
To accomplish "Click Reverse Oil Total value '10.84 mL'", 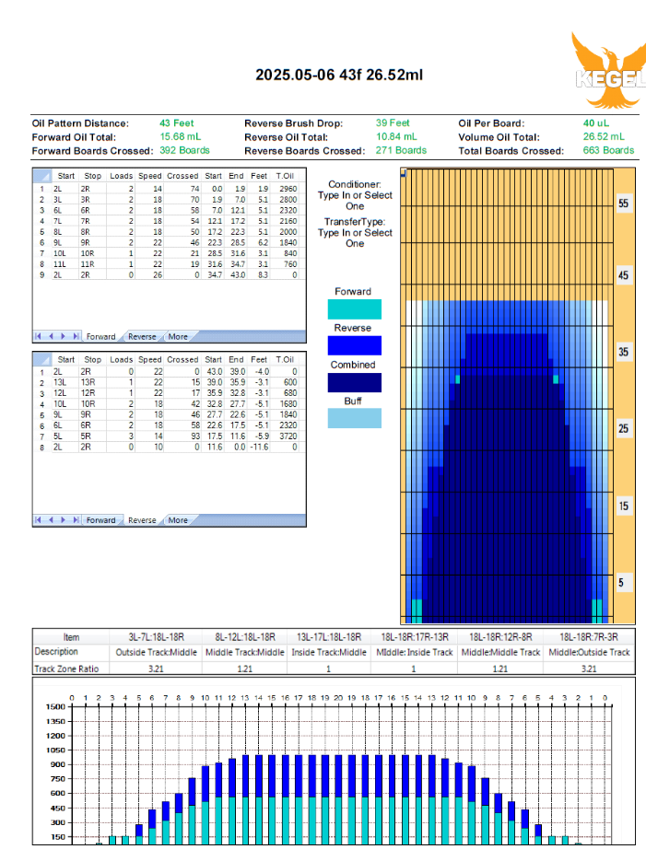I will coord(396,136).
